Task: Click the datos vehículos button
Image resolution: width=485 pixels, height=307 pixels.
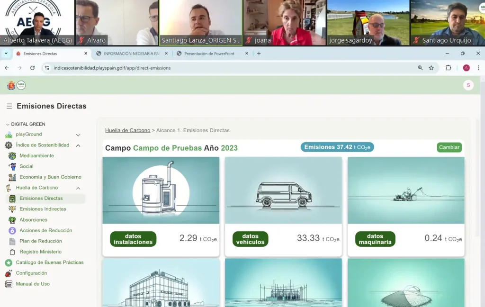Action: 250,239
